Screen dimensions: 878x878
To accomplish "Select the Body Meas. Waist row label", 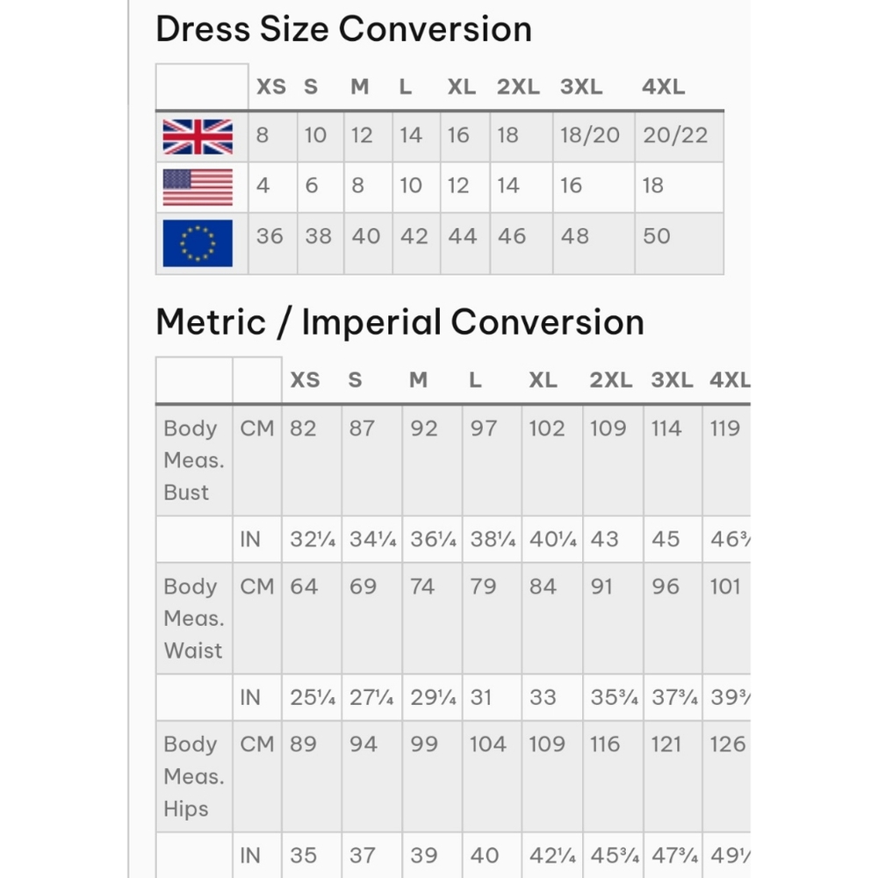I will [194, 618].
